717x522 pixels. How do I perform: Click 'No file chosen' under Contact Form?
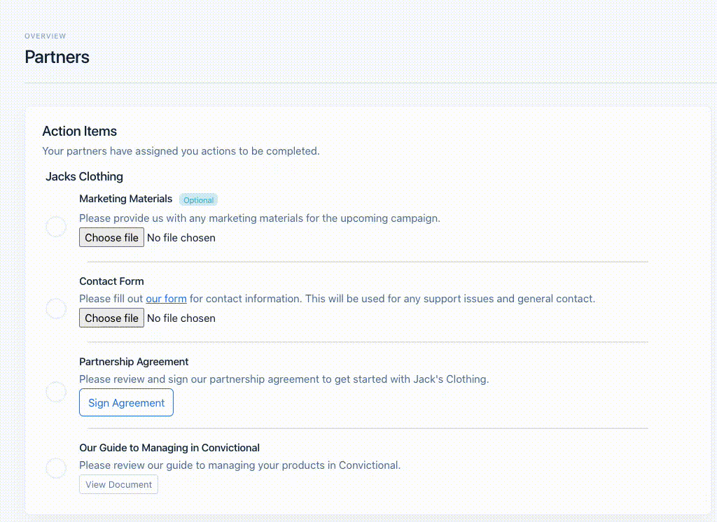click(x=181, y=318)
